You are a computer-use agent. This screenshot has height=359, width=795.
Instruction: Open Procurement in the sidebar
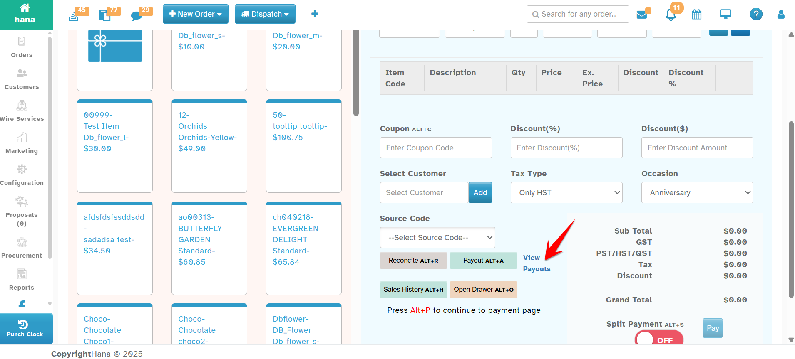(22, 248)
